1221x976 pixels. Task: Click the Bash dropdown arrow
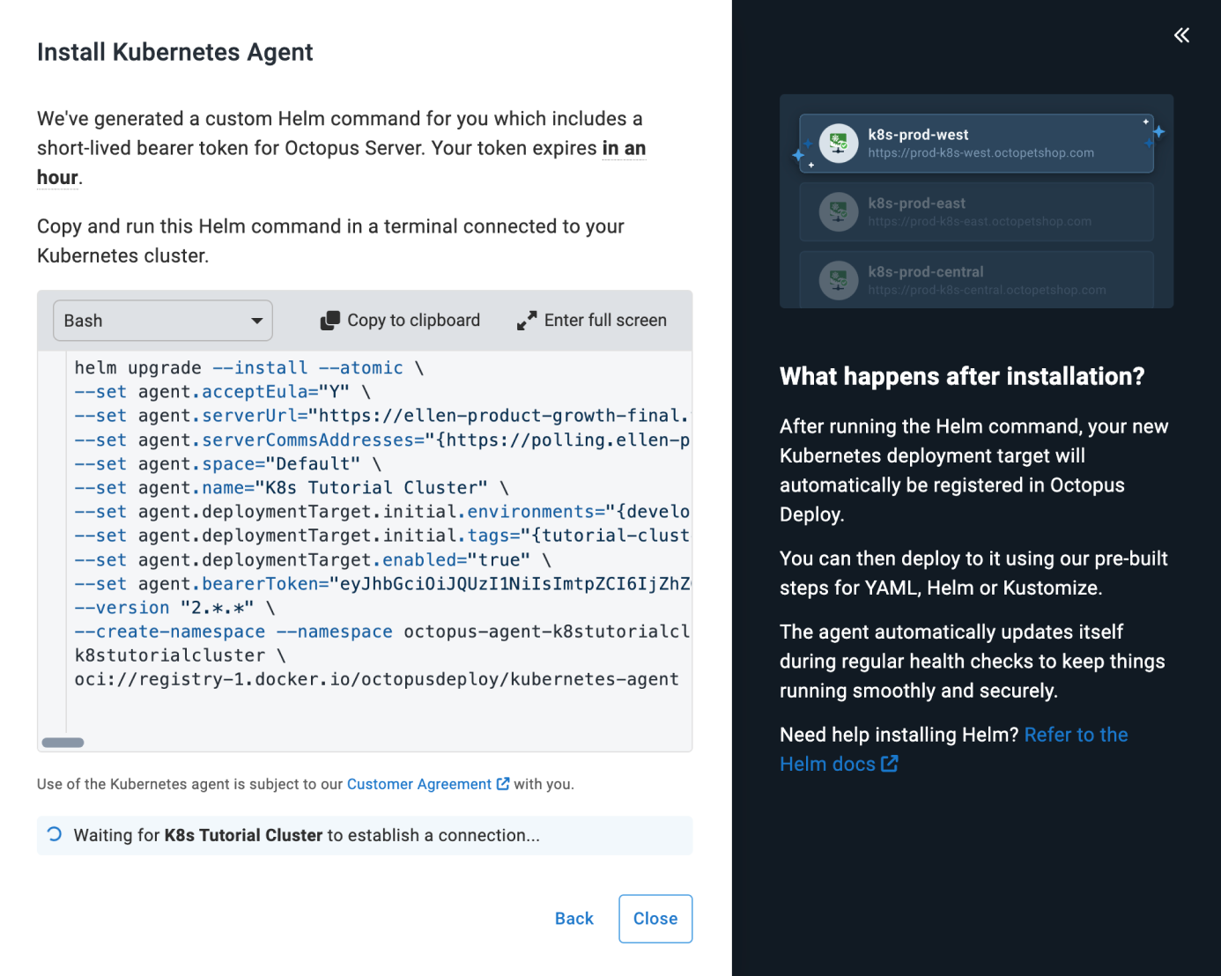[x=256, y=321]
